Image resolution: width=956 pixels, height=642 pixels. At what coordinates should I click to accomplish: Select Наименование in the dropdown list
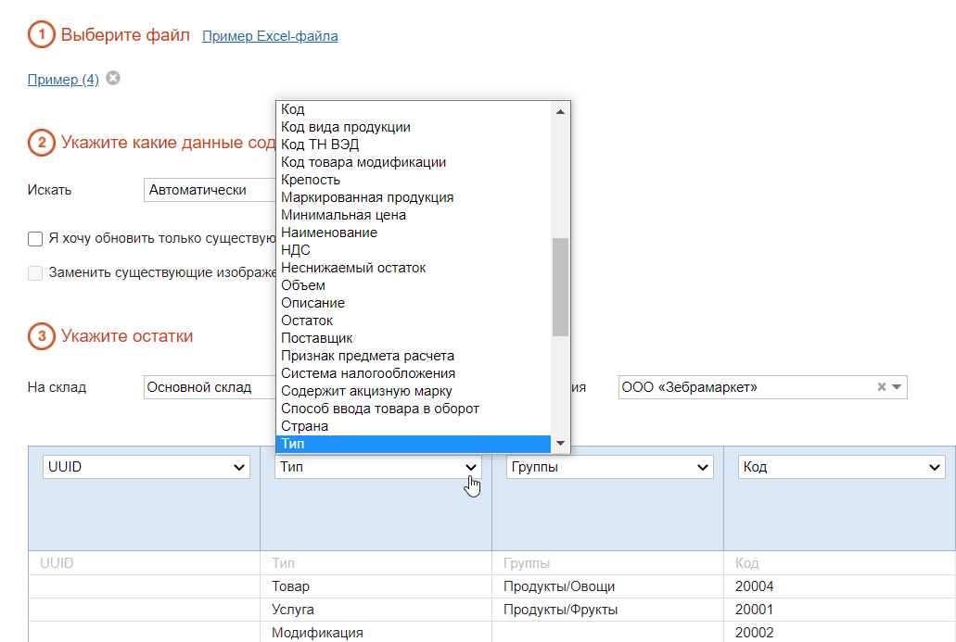pos(329,233)
